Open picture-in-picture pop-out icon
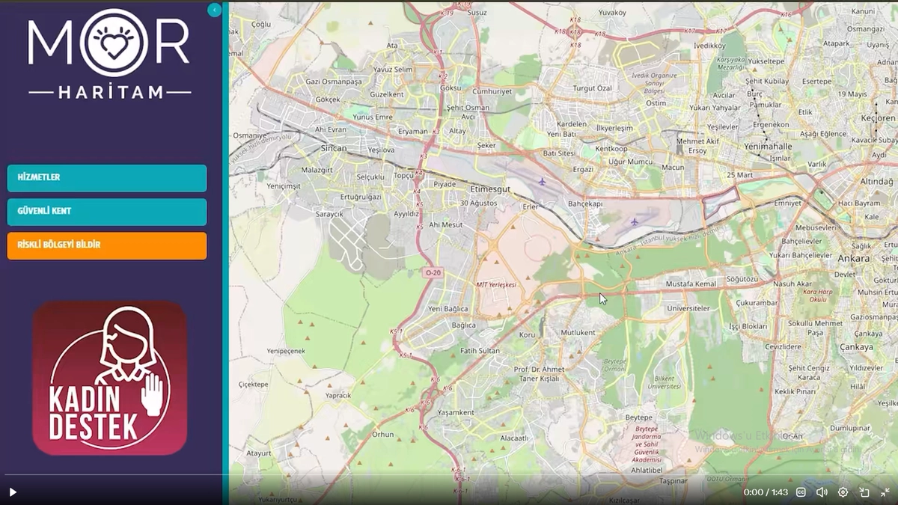Screen dimensions: 898x505 [864, 492]
